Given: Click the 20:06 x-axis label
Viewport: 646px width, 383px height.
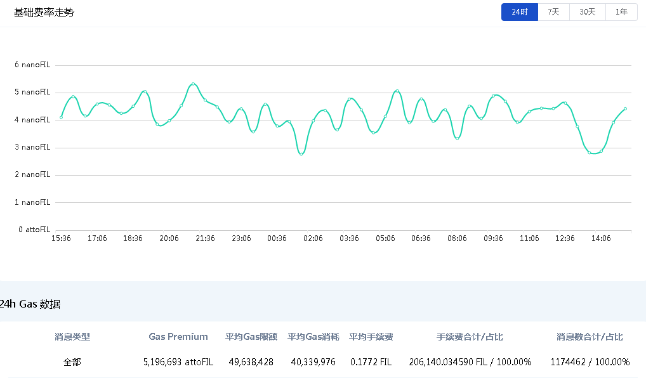Looking at the screenshot, I should 169,238.
